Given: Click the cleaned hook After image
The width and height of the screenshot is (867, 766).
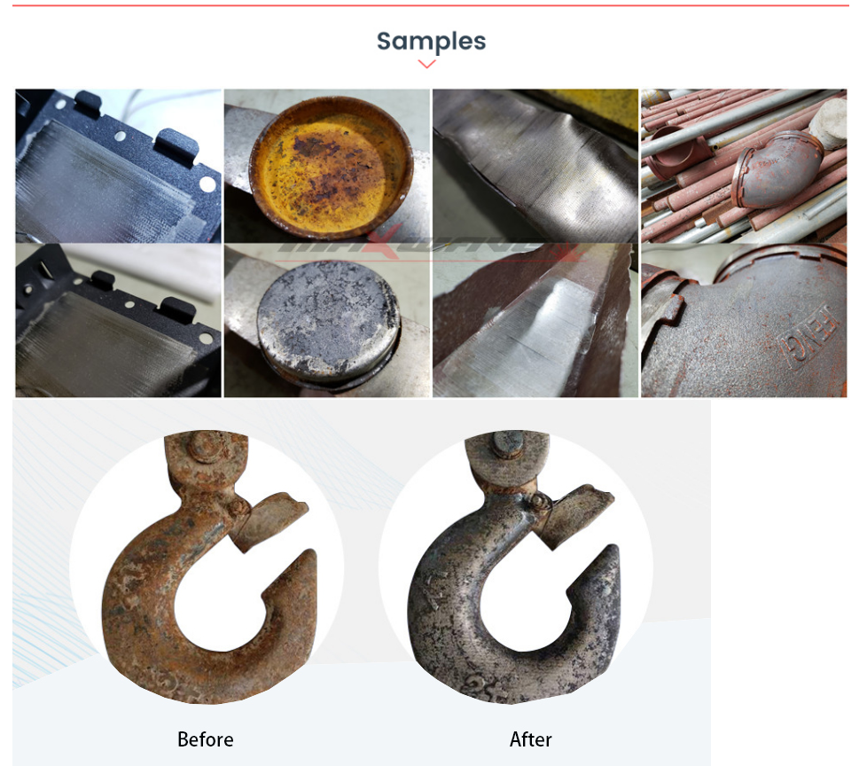Looking at the screenshot, I should point(513,567).
